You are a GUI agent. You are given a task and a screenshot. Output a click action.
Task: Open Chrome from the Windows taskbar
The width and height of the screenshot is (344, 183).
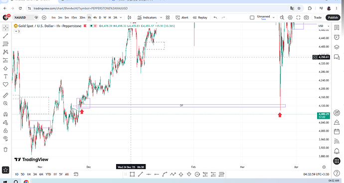point(26,182)
